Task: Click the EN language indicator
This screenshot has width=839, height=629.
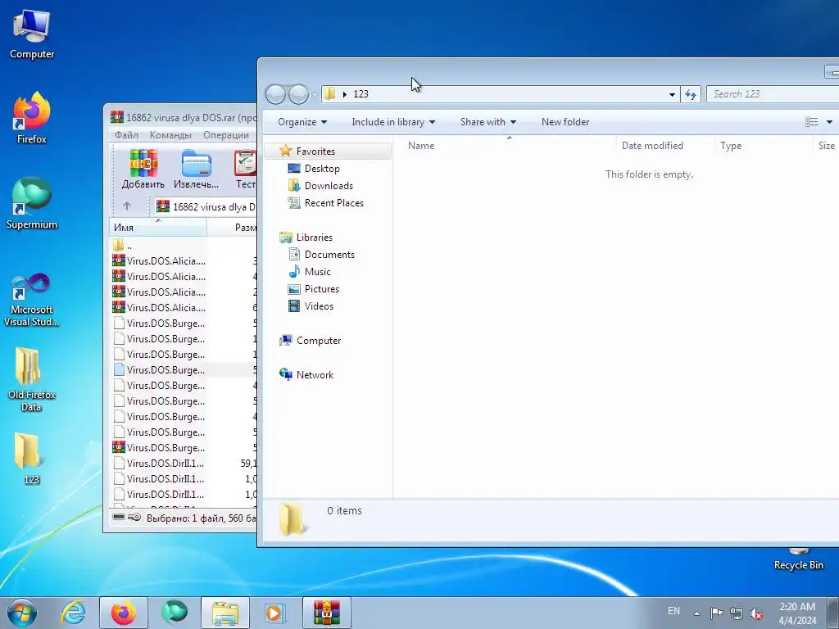Action: pos(673,611)
